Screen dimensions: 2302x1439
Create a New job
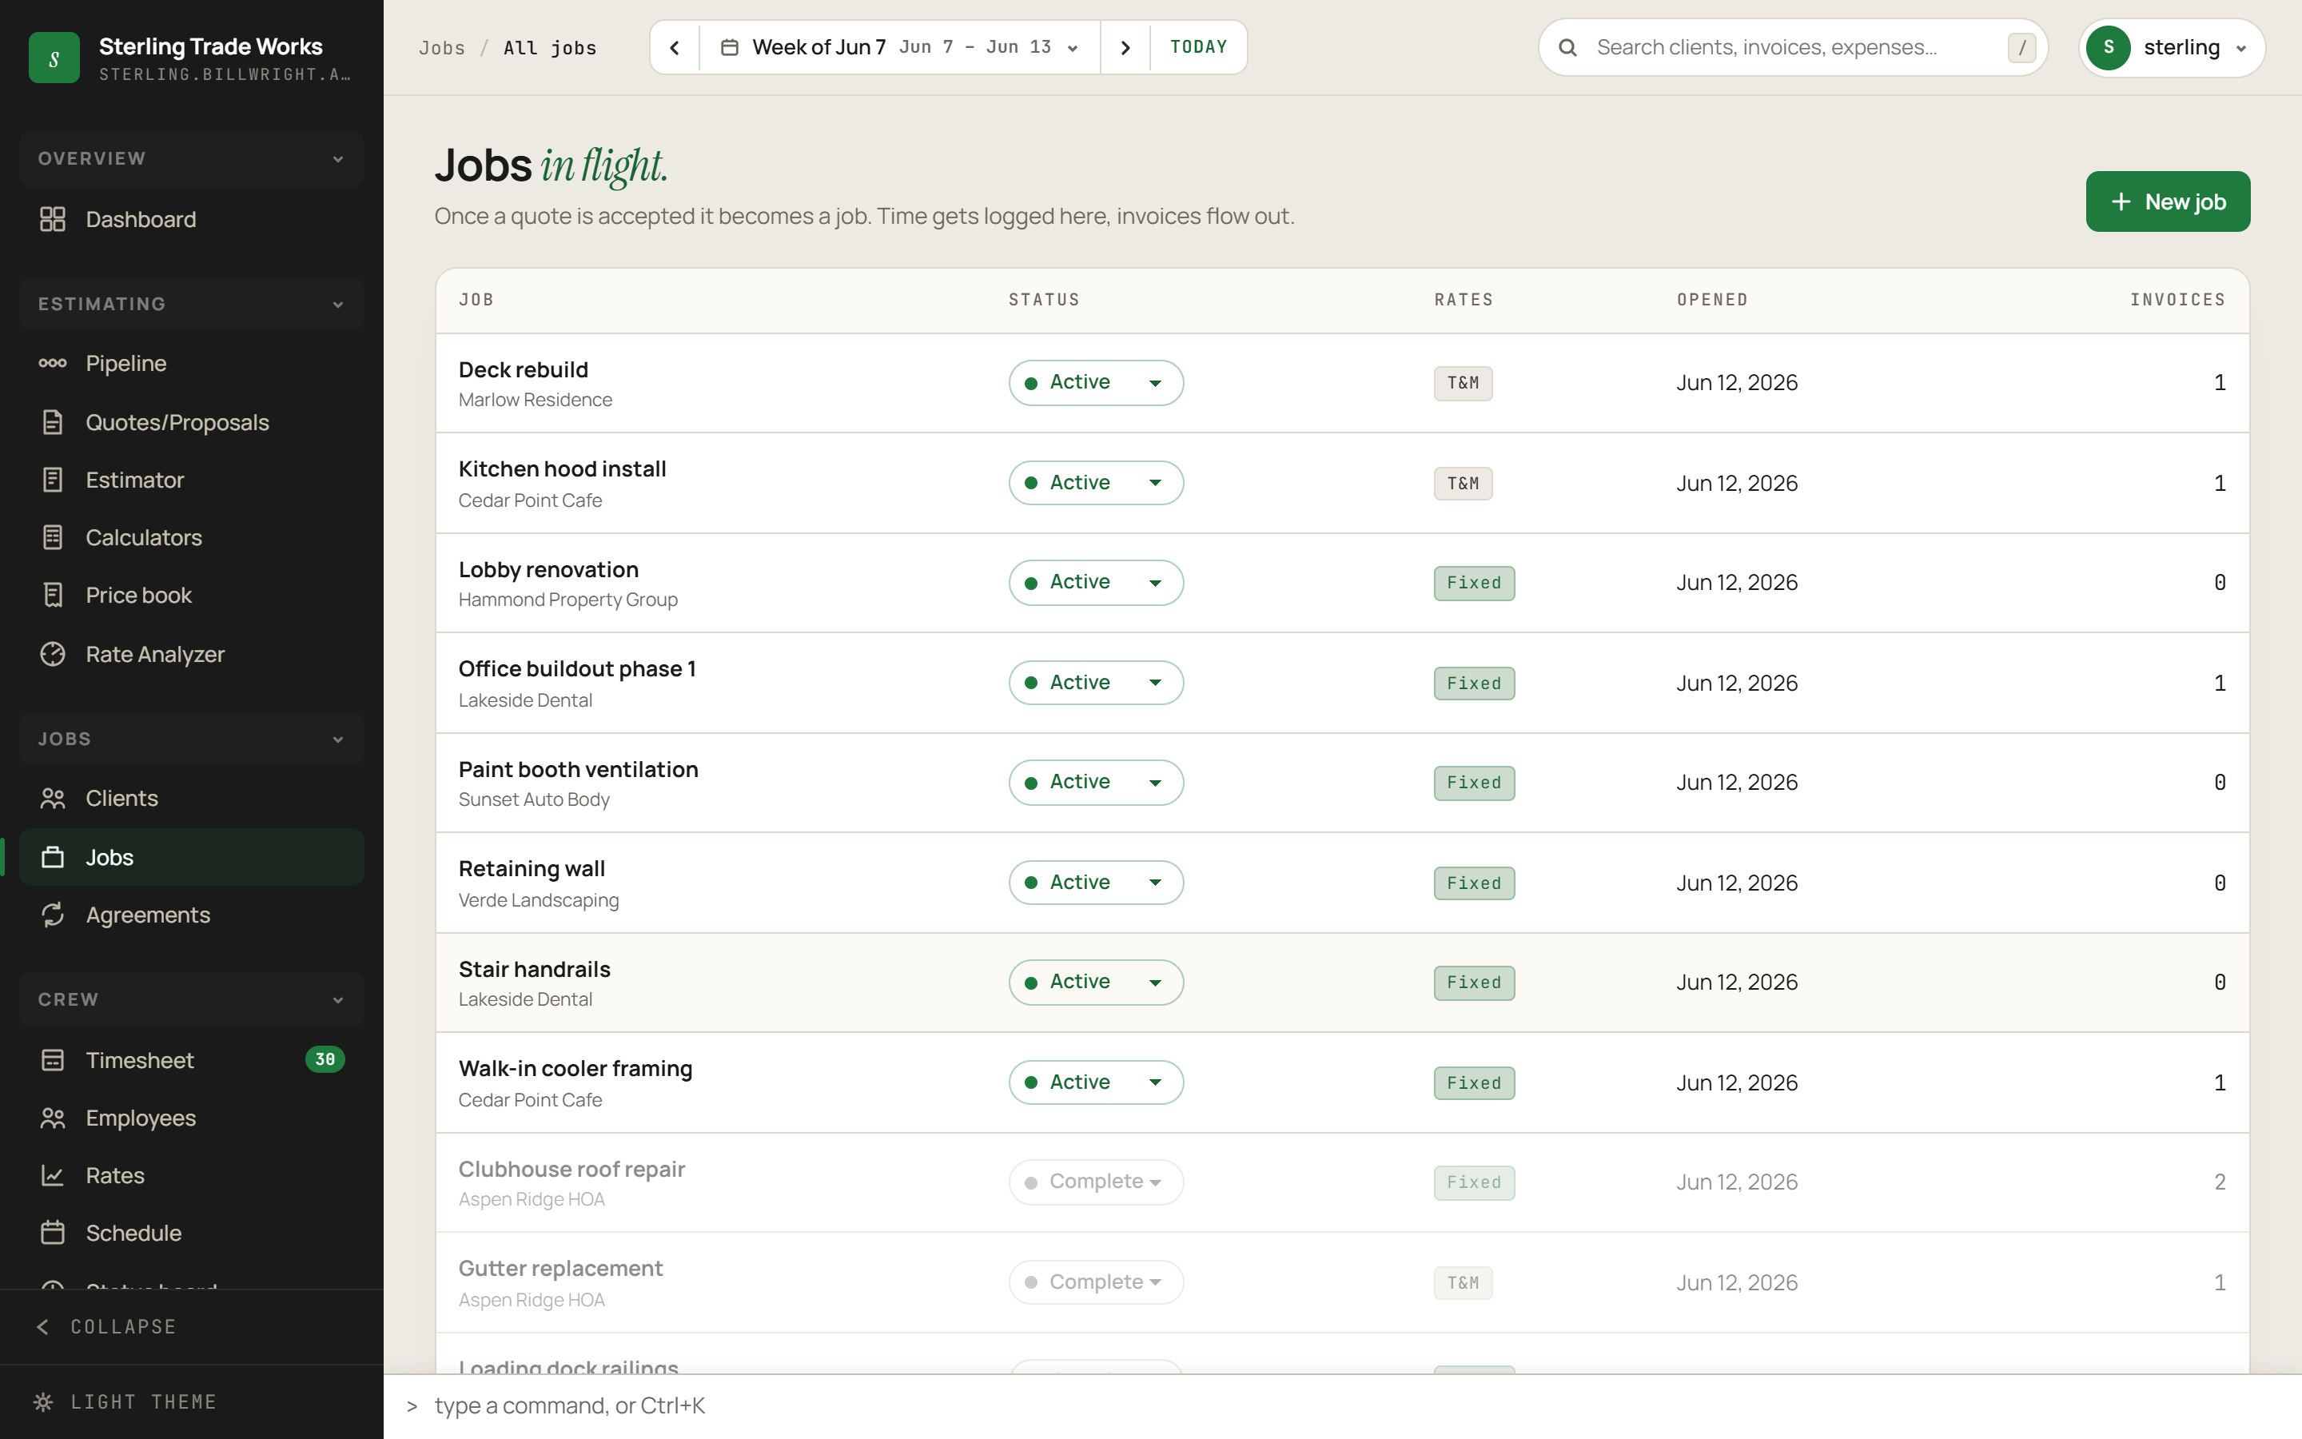click(2167, 201)
